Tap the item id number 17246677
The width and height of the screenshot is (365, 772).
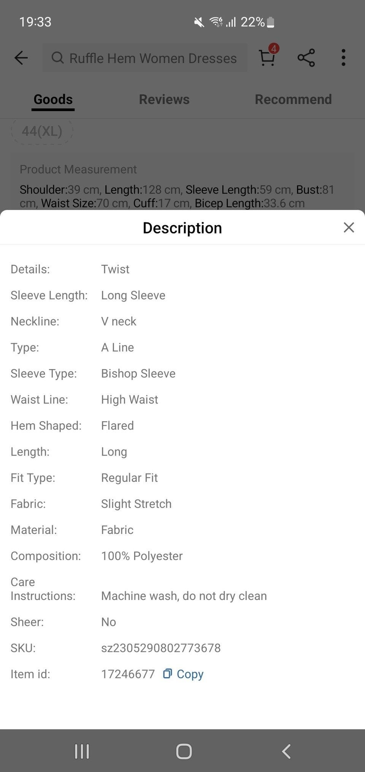pos(128,674)
